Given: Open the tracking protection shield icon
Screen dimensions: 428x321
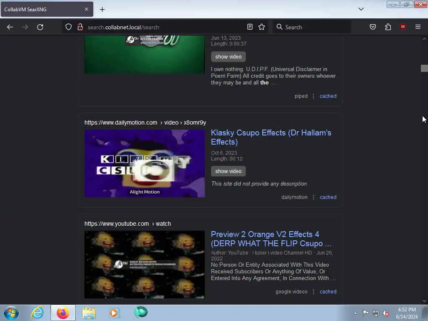Looking at the screenshot, I should click(x=69, y=27).
